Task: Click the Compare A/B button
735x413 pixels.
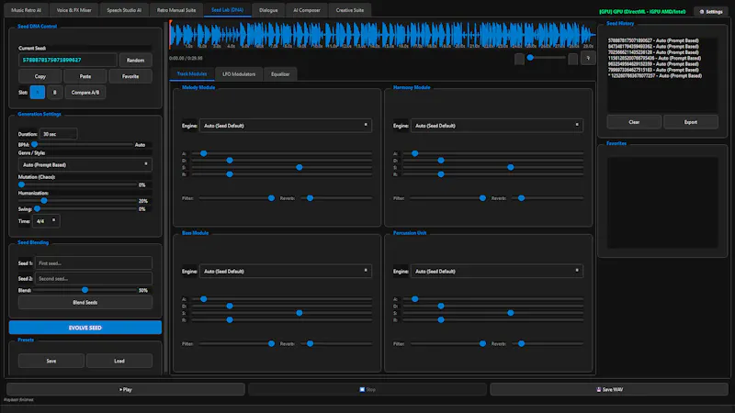Action: tap(85, 93)
